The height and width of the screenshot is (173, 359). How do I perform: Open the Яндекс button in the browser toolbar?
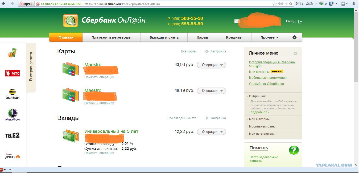(26, 4)
